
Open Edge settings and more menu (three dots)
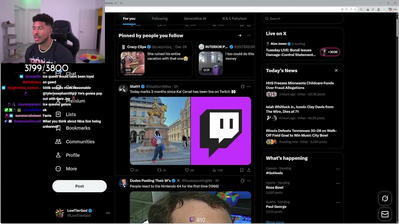(x=384, y=9)
